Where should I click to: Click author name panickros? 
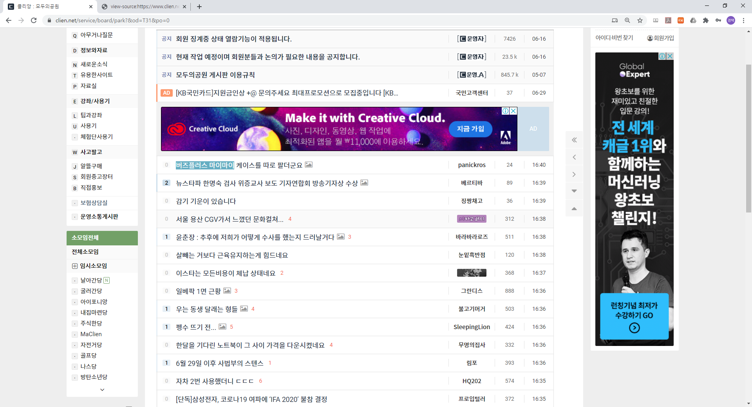(472, 165)
